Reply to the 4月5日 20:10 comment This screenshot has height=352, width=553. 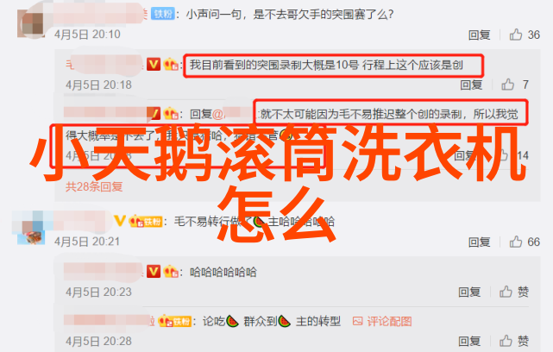point(480,35)
